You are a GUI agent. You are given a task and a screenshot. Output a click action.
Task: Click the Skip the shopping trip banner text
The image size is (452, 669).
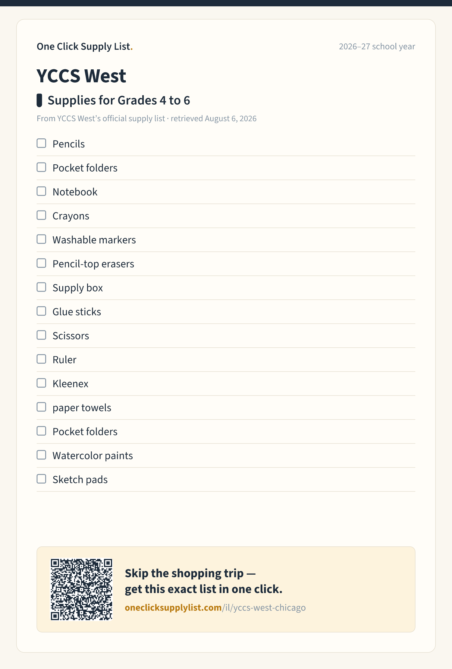click(204, 581)
